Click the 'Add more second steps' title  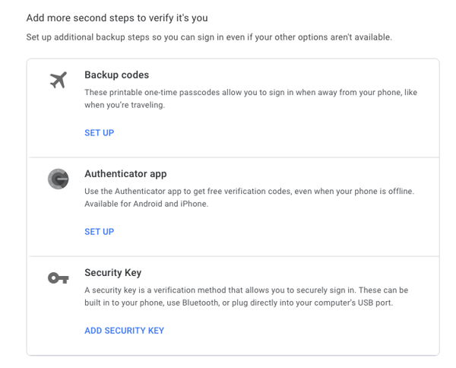(117, 17)
